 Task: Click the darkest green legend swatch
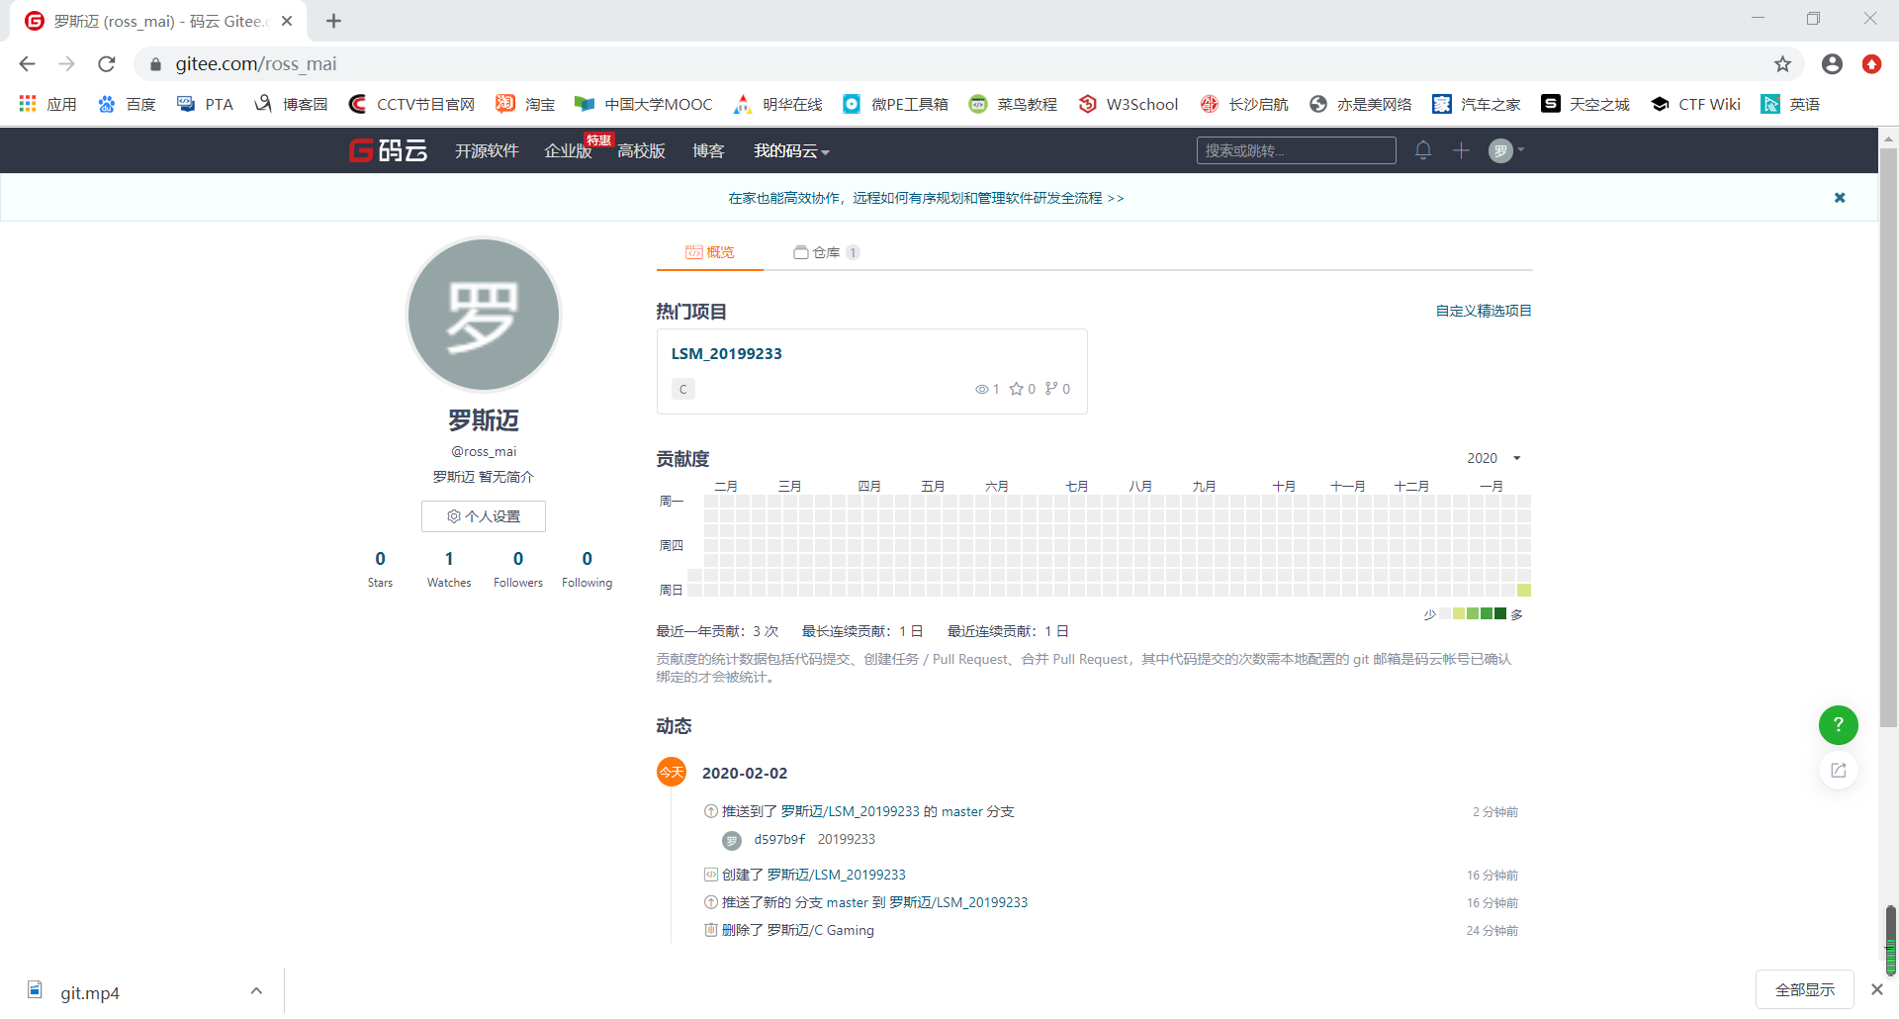pyautogui.click(x=1500, y=614)
